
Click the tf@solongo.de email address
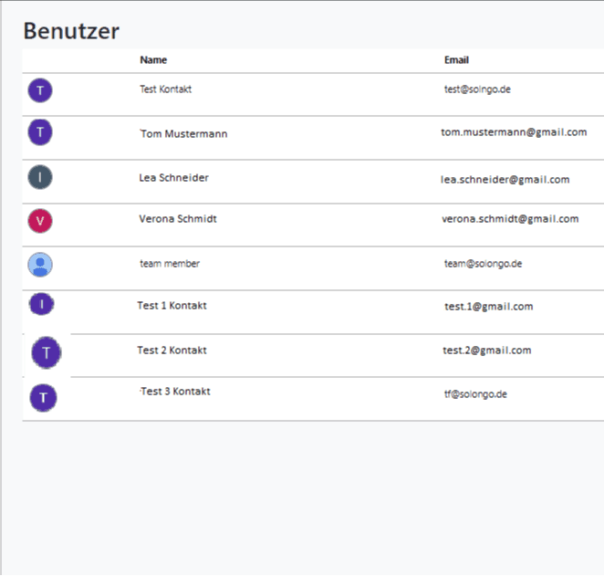tap(475, 394)
